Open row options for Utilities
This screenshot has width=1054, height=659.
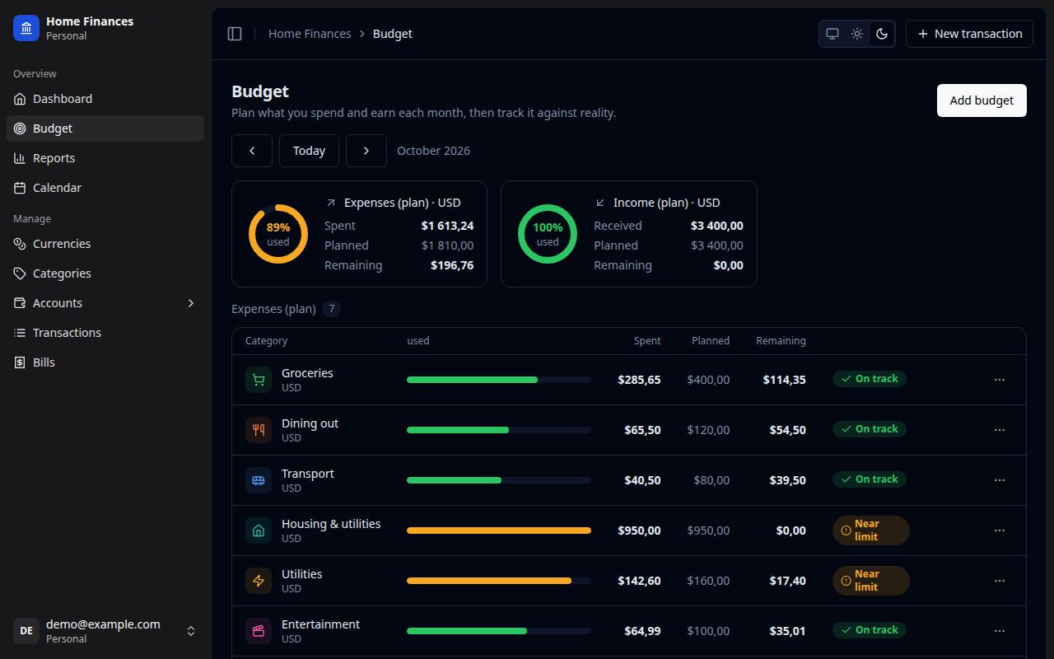pyautogui.click(x=1000, y=581)
